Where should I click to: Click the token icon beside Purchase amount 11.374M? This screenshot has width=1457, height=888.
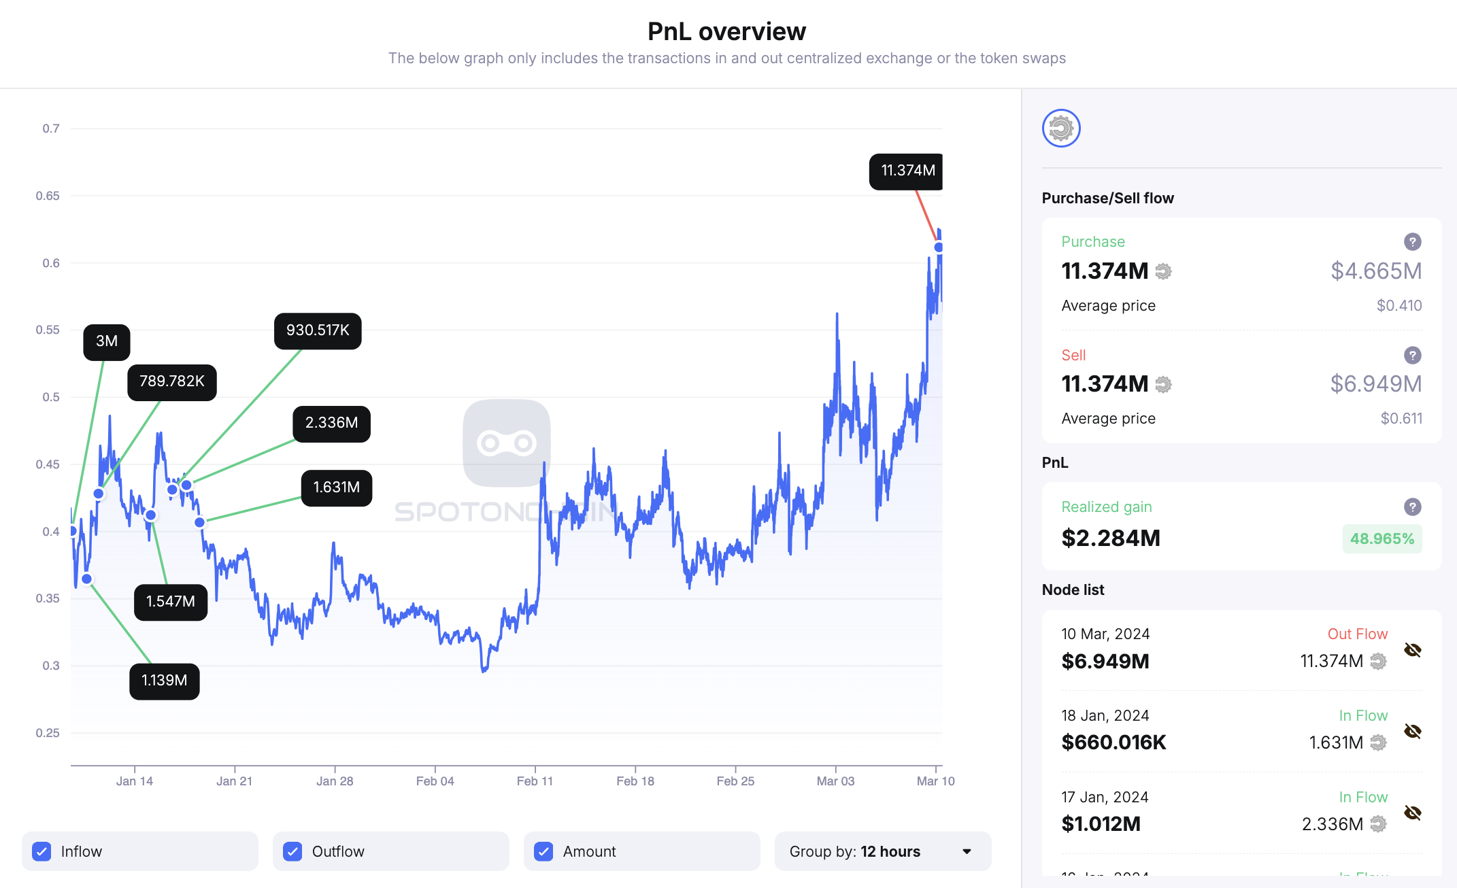(x=1163, y=271)
